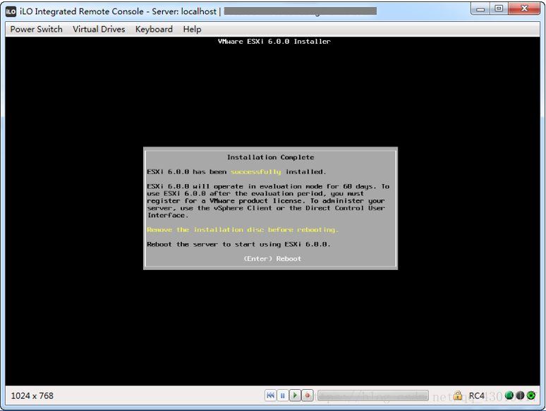
Task: Open the Power Switch menu
Action: [36, 29]
